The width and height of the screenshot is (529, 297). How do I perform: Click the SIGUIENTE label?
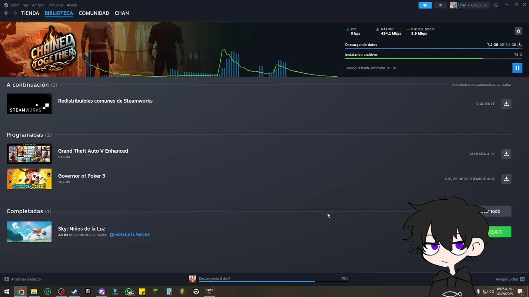[486, 104]
